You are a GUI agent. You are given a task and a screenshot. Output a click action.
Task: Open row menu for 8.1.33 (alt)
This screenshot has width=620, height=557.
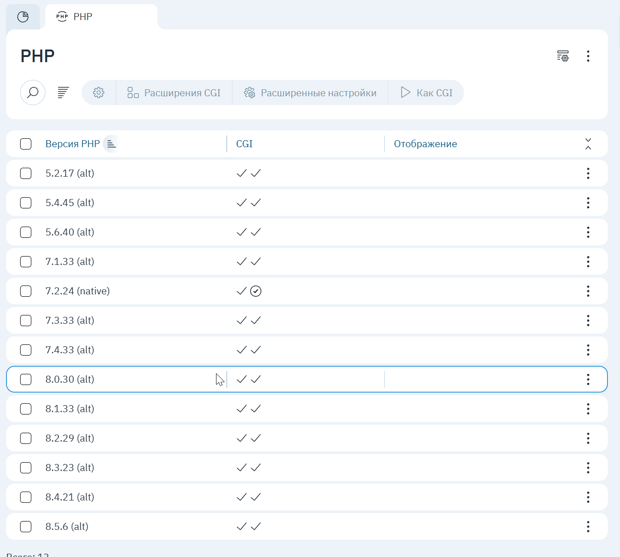(x=588, y=409)
